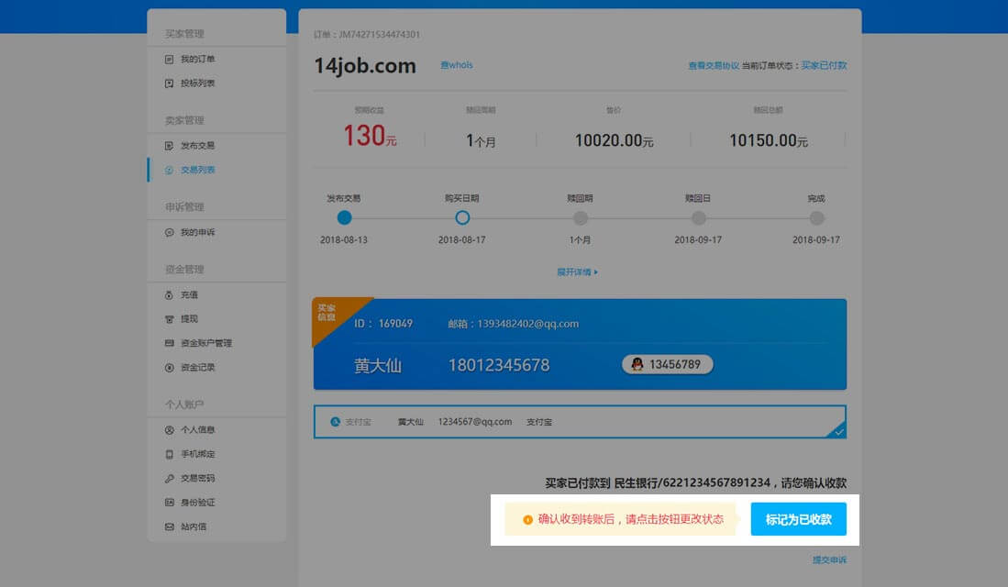Image resolution: width=1008 pixels, height=587 pixels.
Task: Open 交易列表 in the sidebar
Action: point(197,170)
